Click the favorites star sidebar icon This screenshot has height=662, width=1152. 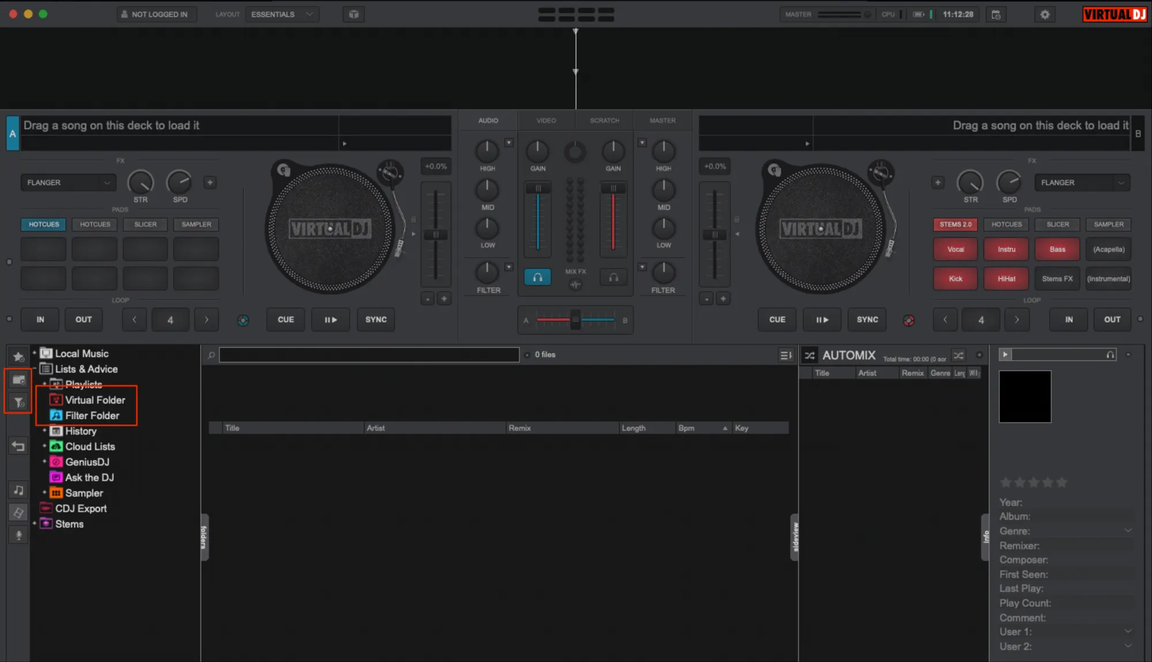18,357
